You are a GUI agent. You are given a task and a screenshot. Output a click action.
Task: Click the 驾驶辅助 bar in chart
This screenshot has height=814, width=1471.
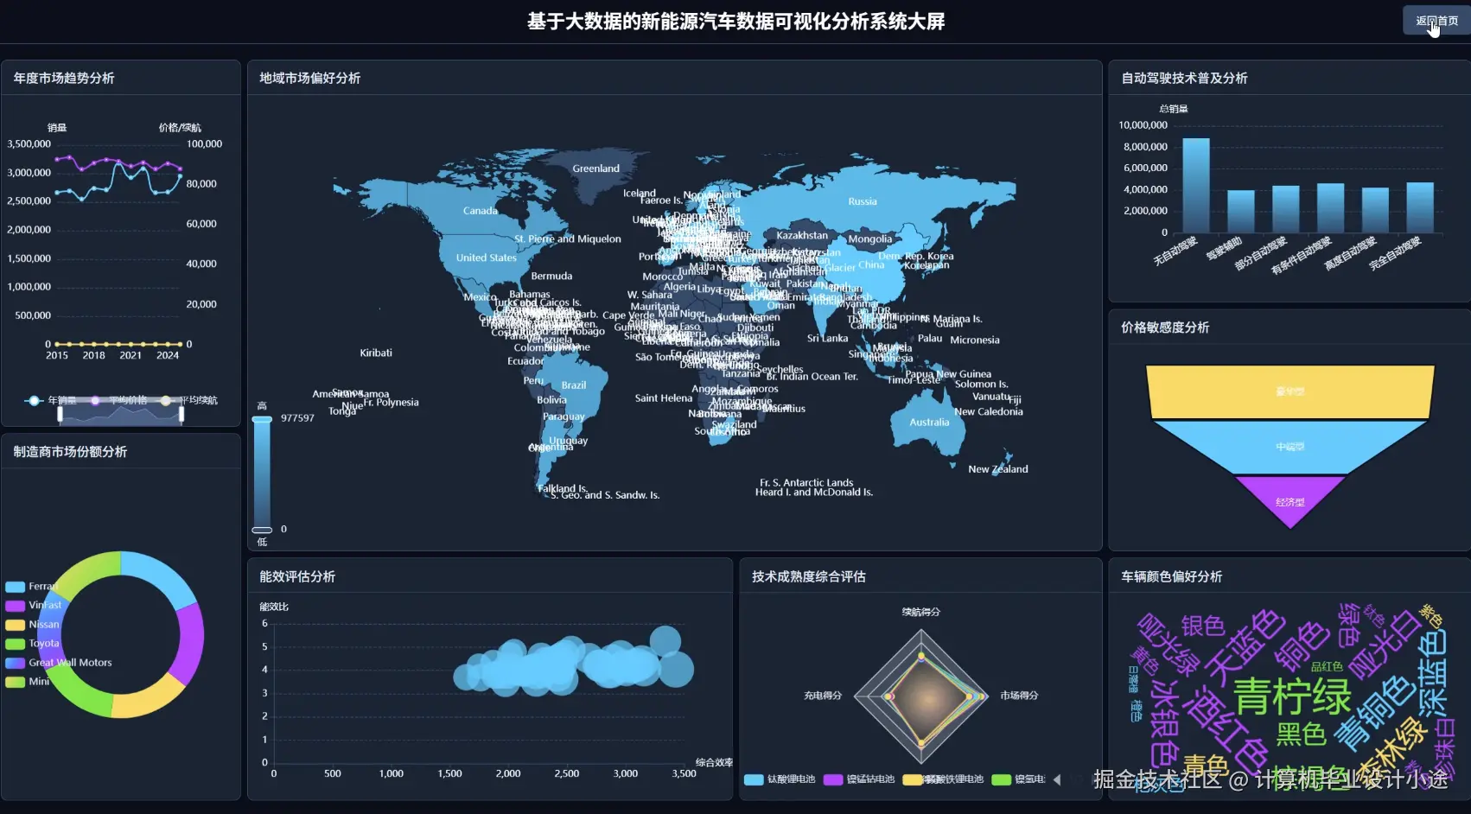(1240, 211)
